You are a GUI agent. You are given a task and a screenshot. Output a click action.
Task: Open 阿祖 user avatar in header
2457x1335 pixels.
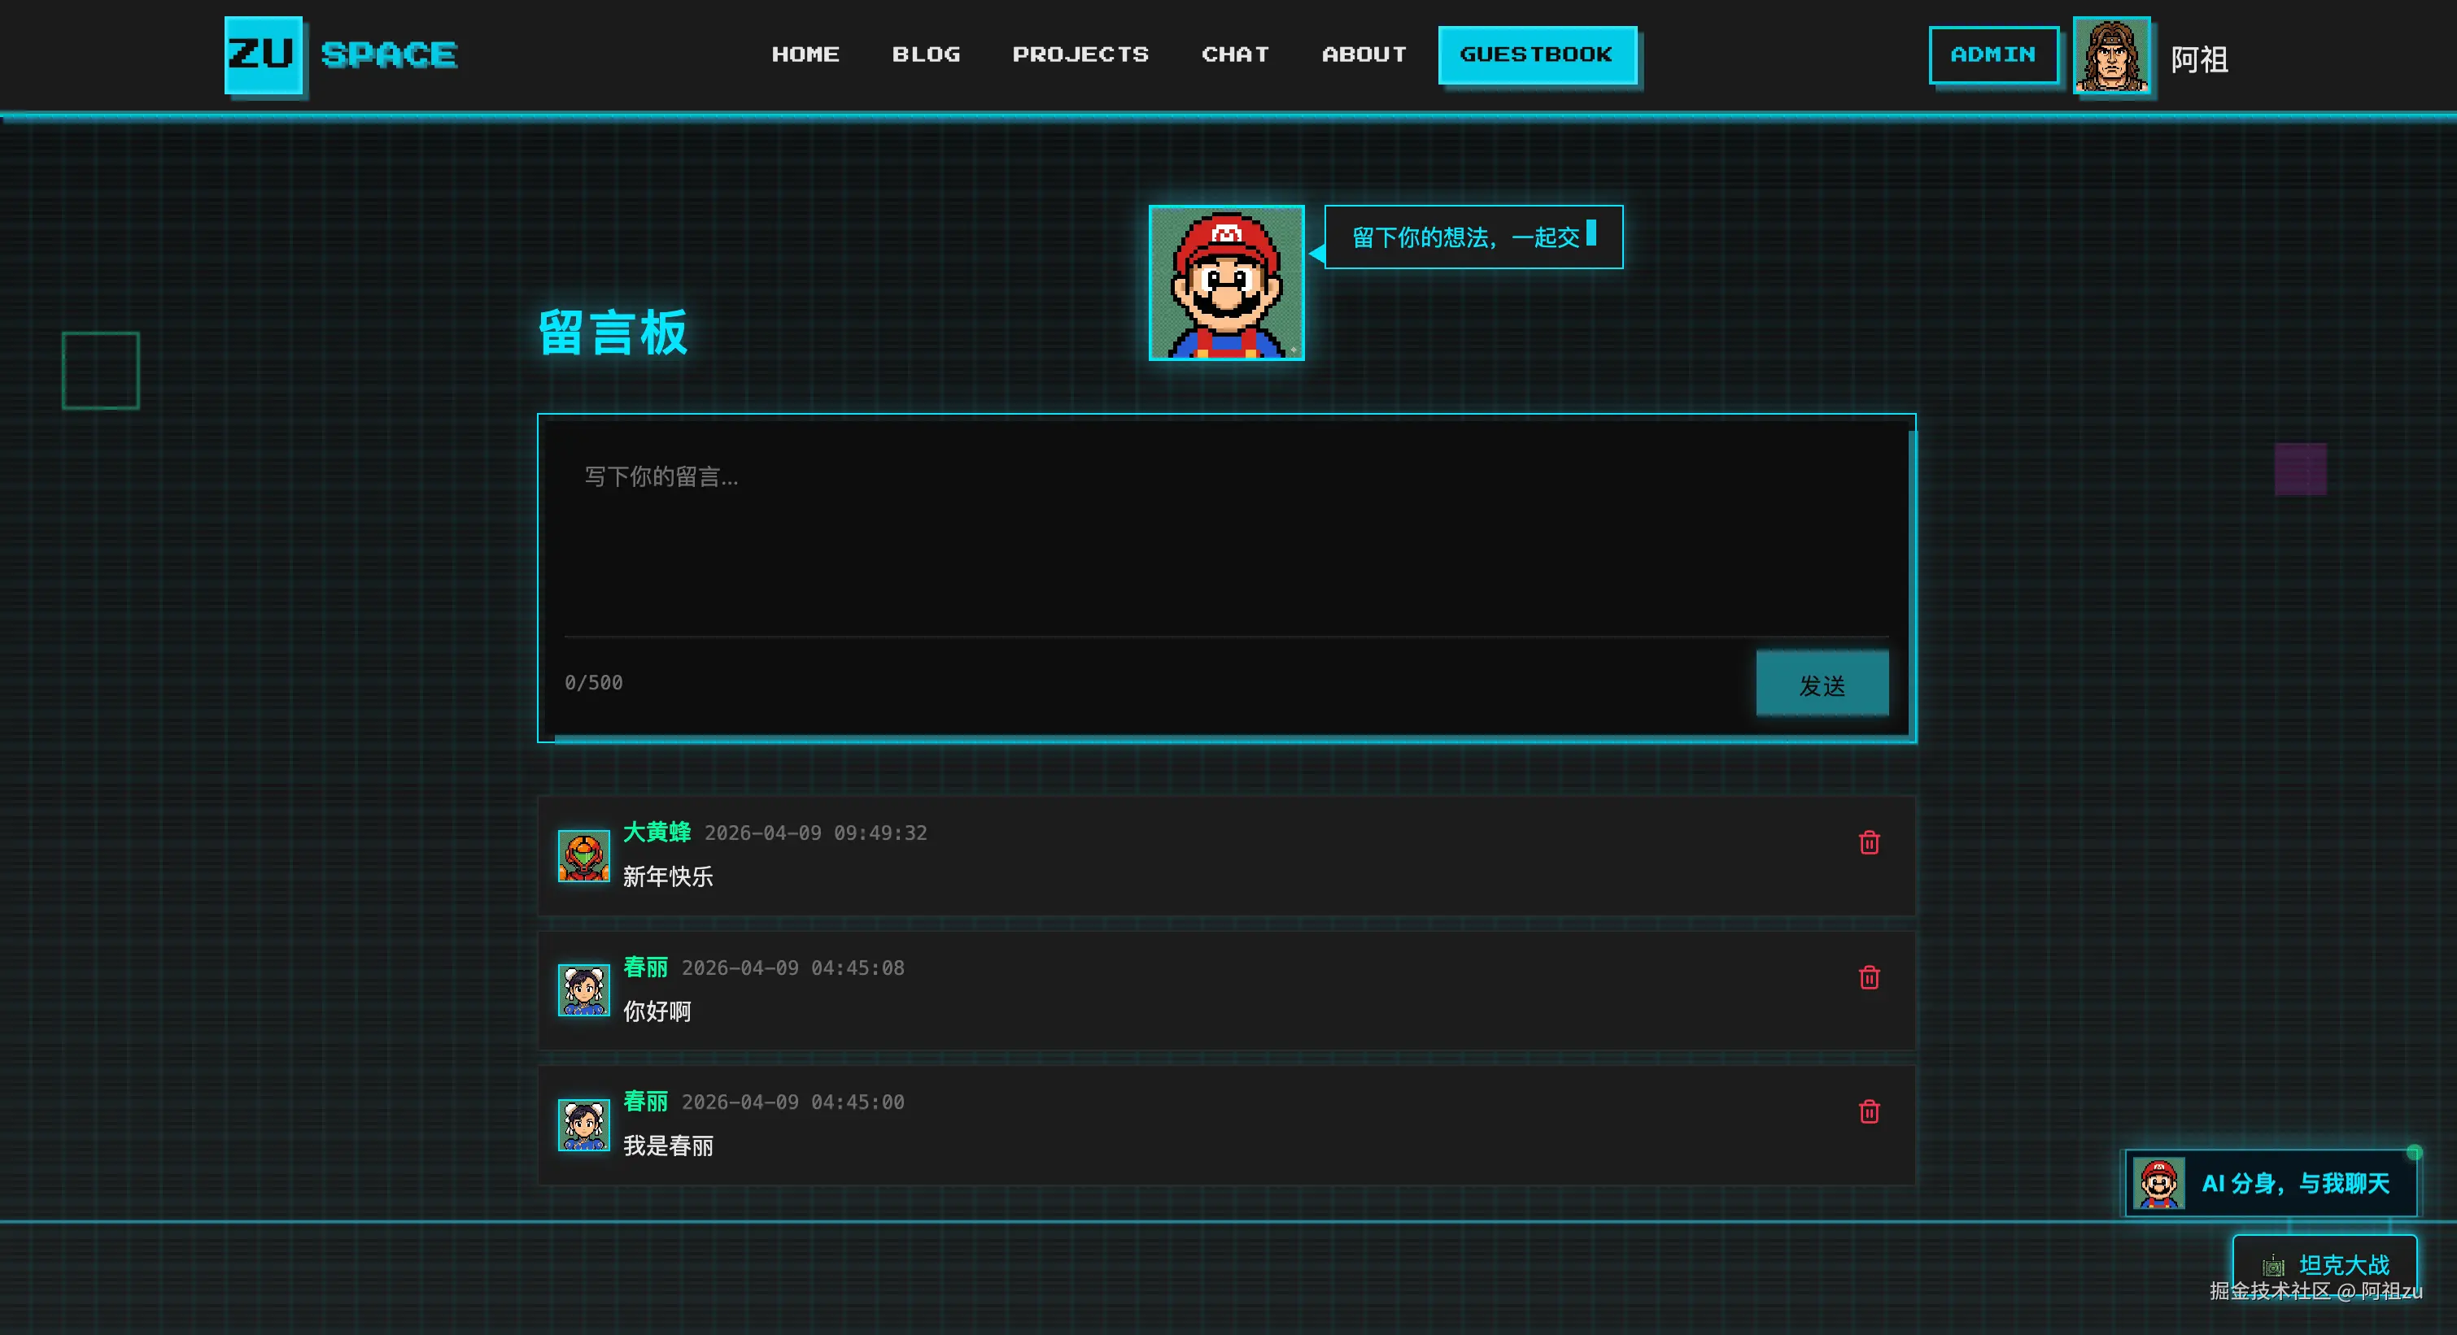point(2110,56)
